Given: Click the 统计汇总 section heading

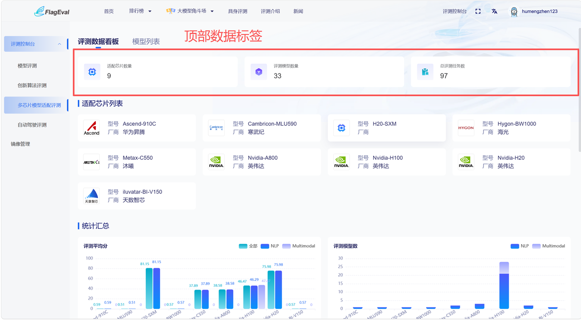Looking at the screenshot, I should tap(95, 226).
